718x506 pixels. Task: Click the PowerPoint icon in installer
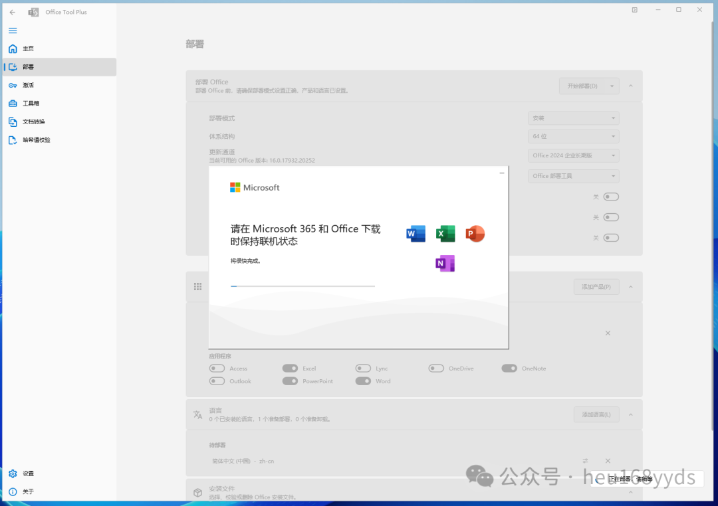click(475, 234)
